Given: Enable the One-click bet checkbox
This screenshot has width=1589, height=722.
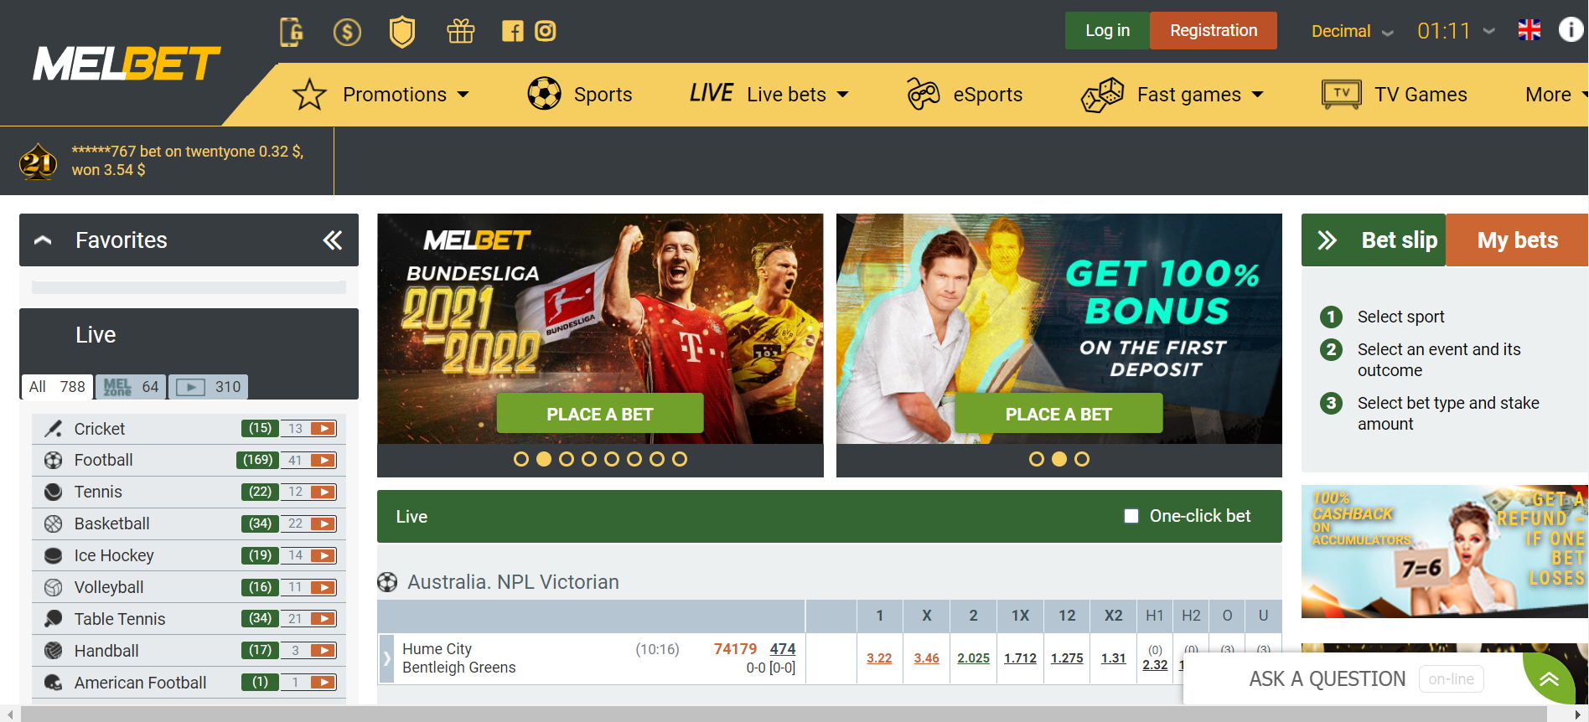Looking at the screenshot, I should point(1131,516).
